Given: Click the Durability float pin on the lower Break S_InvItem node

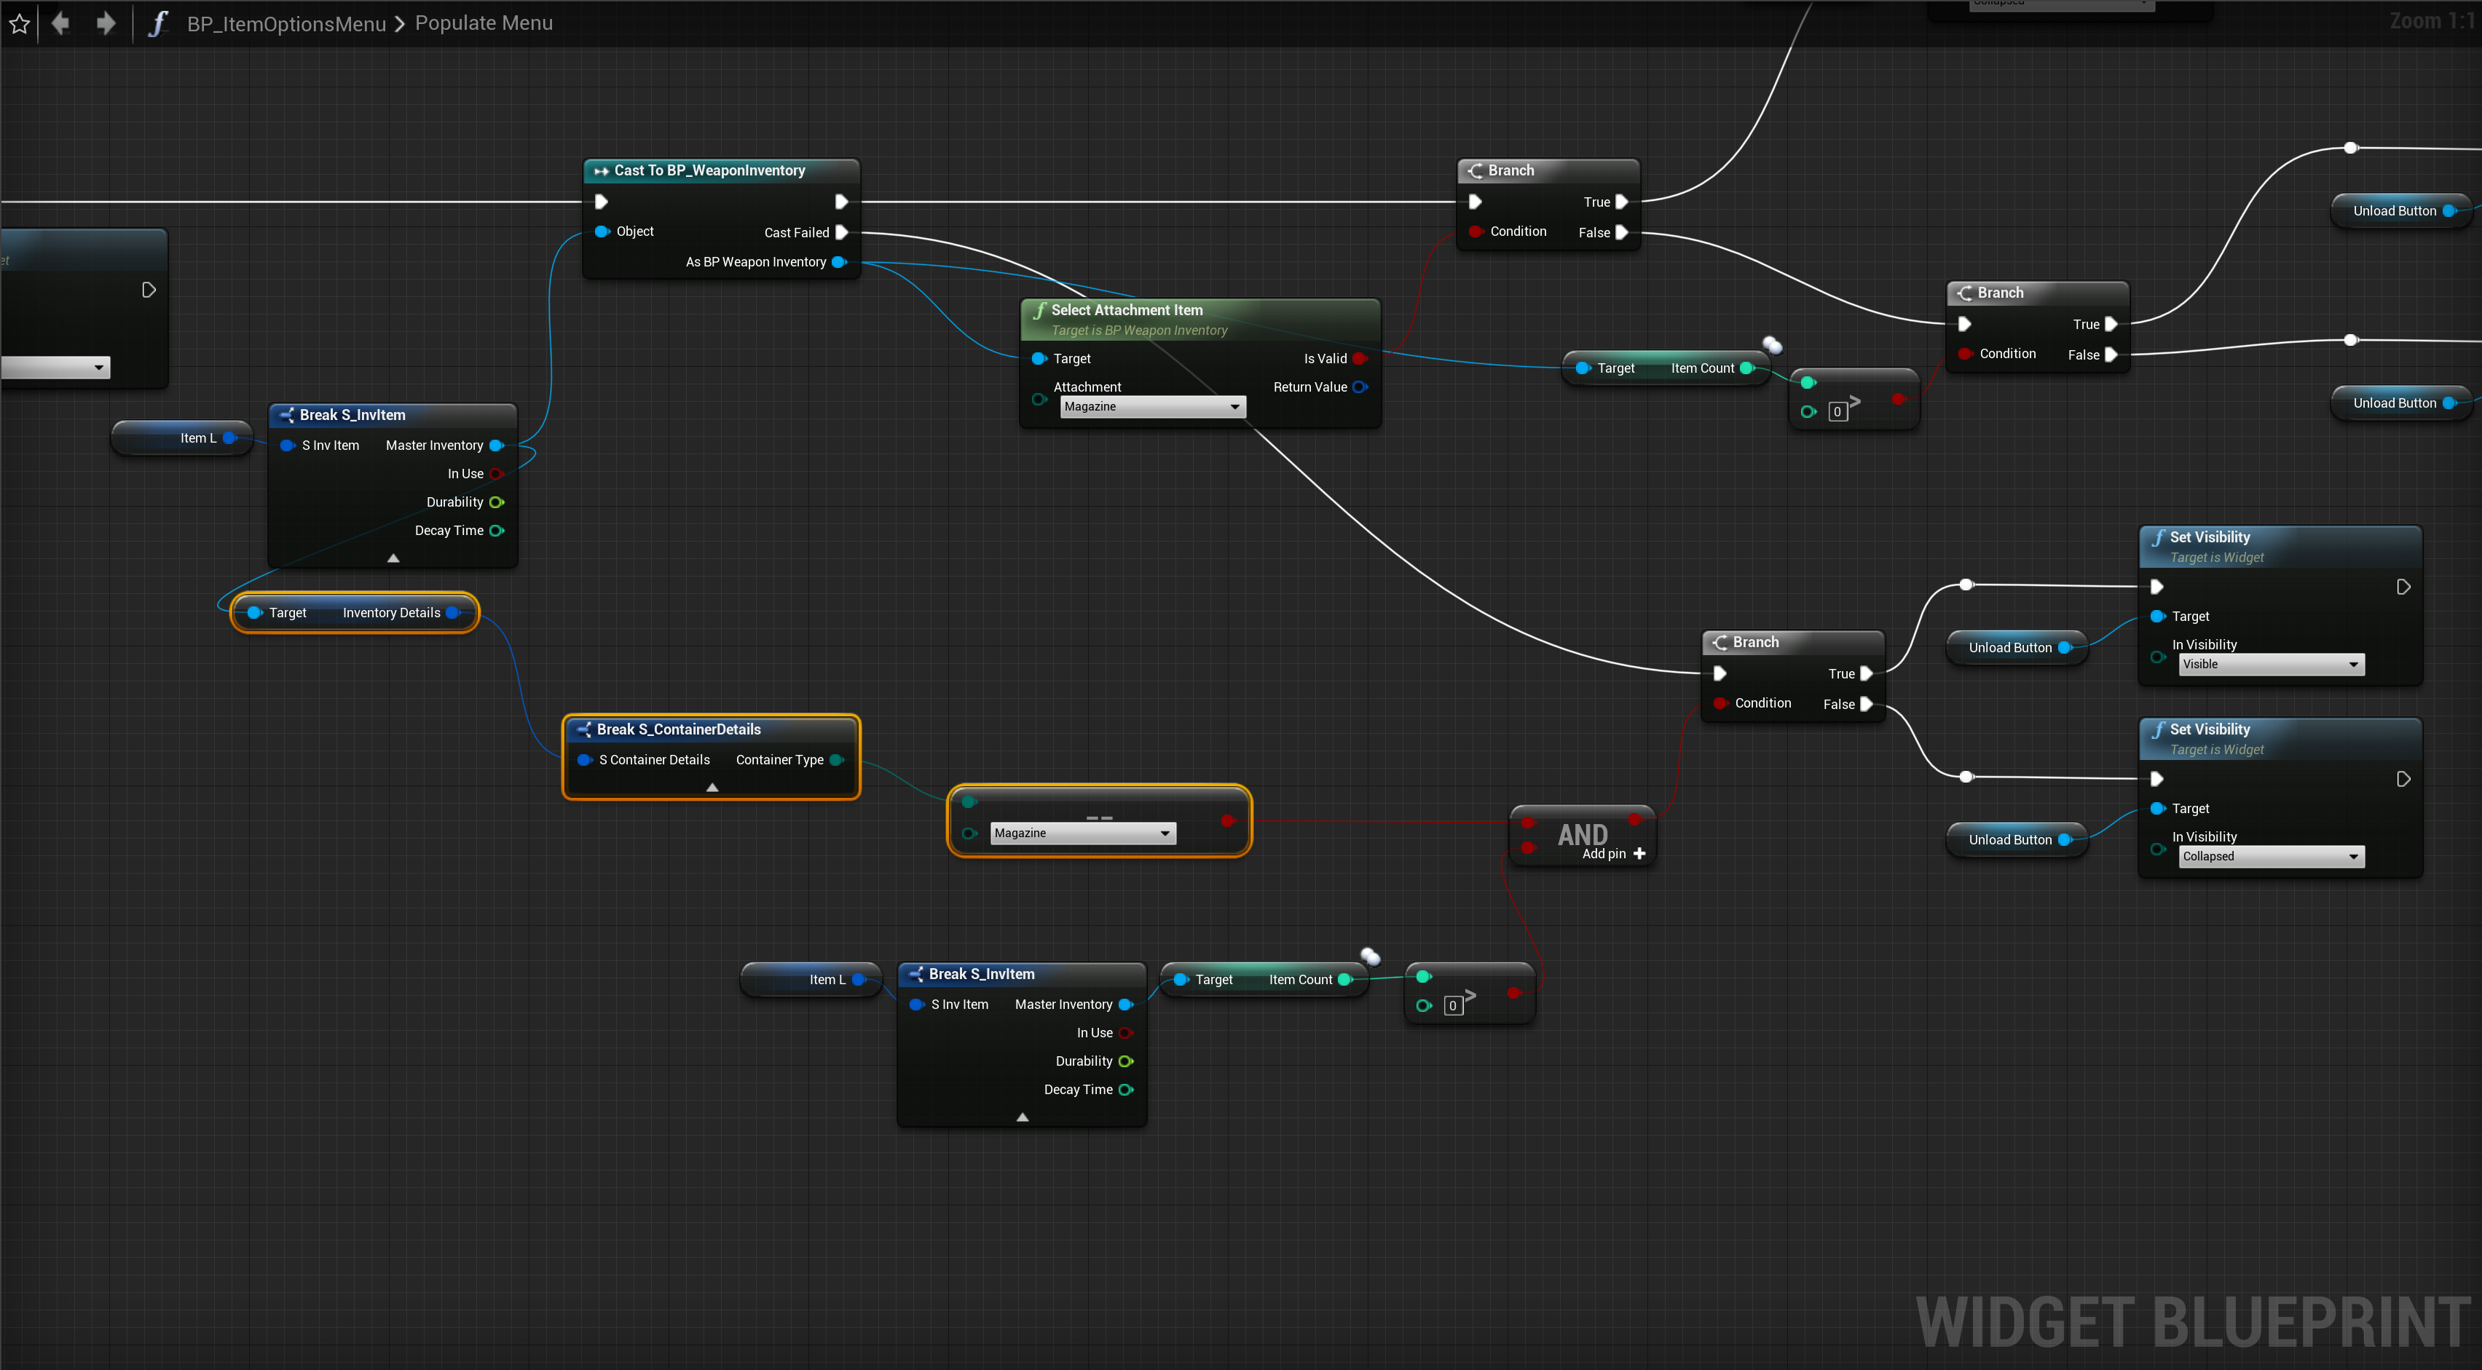Looking at the screenshot, I should click(1125, 1061).
